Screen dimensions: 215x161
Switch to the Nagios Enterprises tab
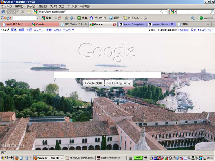click(x=132, y=24)
